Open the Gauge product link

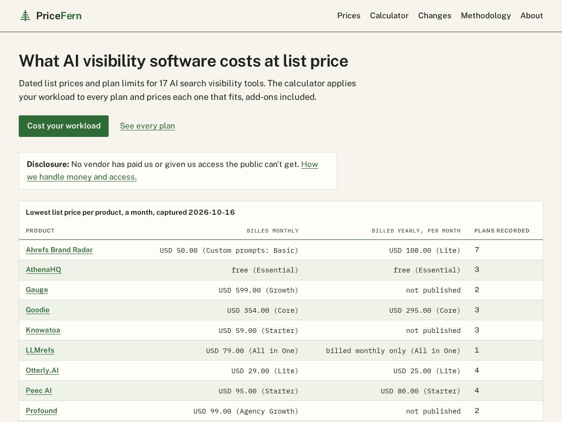point(37,290)
